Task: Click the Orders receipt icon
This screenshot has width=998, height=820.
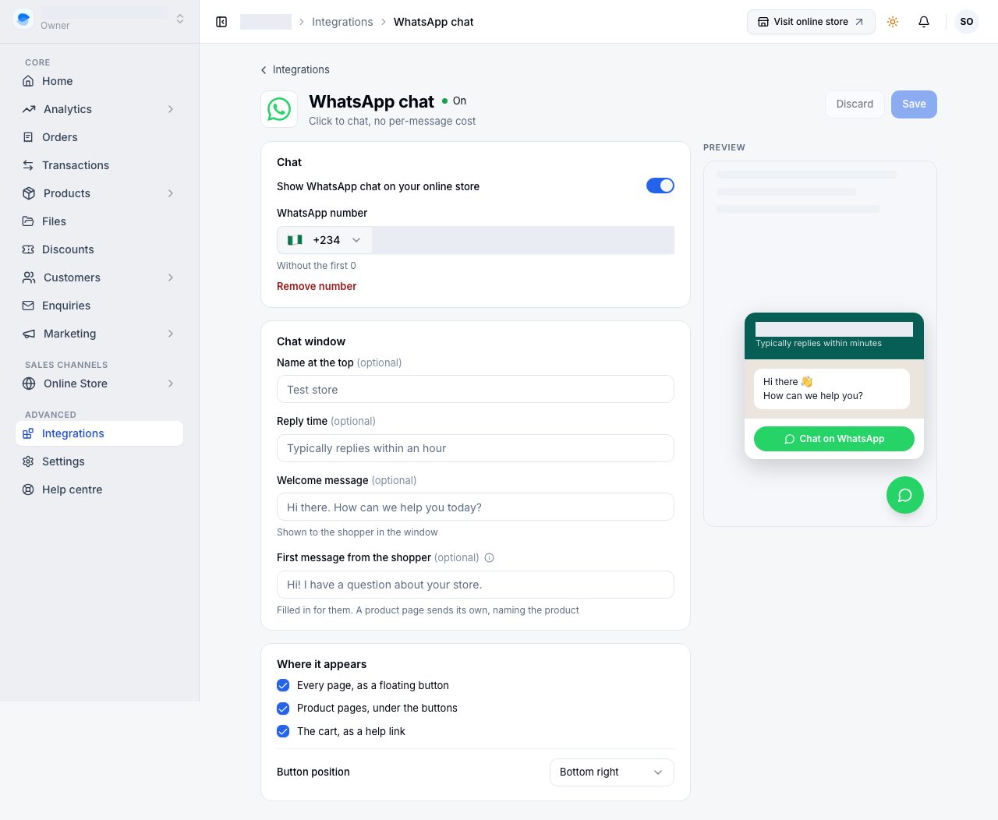Action: click(x=28, y=137)
